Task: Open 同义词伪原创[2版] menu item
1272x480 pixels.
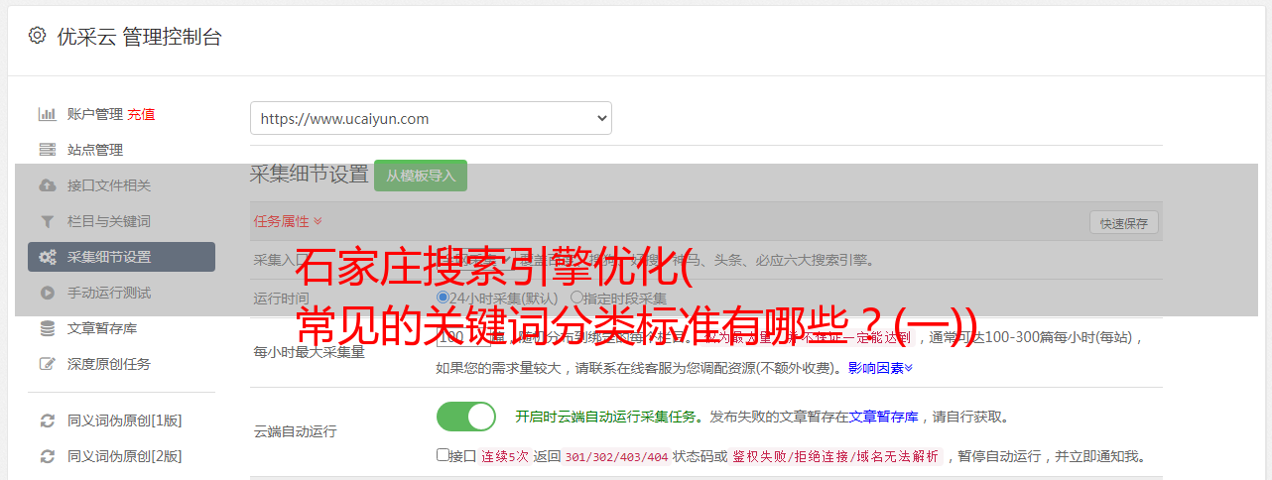Action: point(125,456)
